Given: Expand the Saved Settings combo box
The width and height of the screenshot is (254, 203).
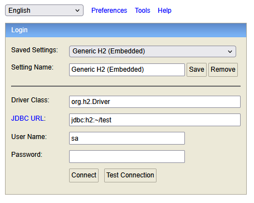Looking at the screenshot, I should 153,51.
